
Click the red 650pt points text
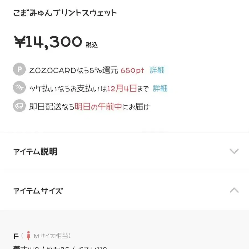tap(132, 70)
